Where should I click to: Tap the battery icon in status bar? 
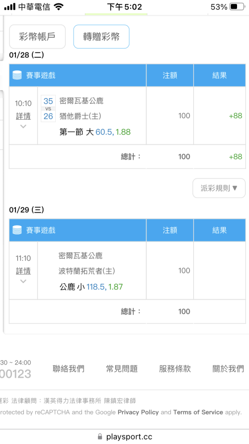click(237, 7)
